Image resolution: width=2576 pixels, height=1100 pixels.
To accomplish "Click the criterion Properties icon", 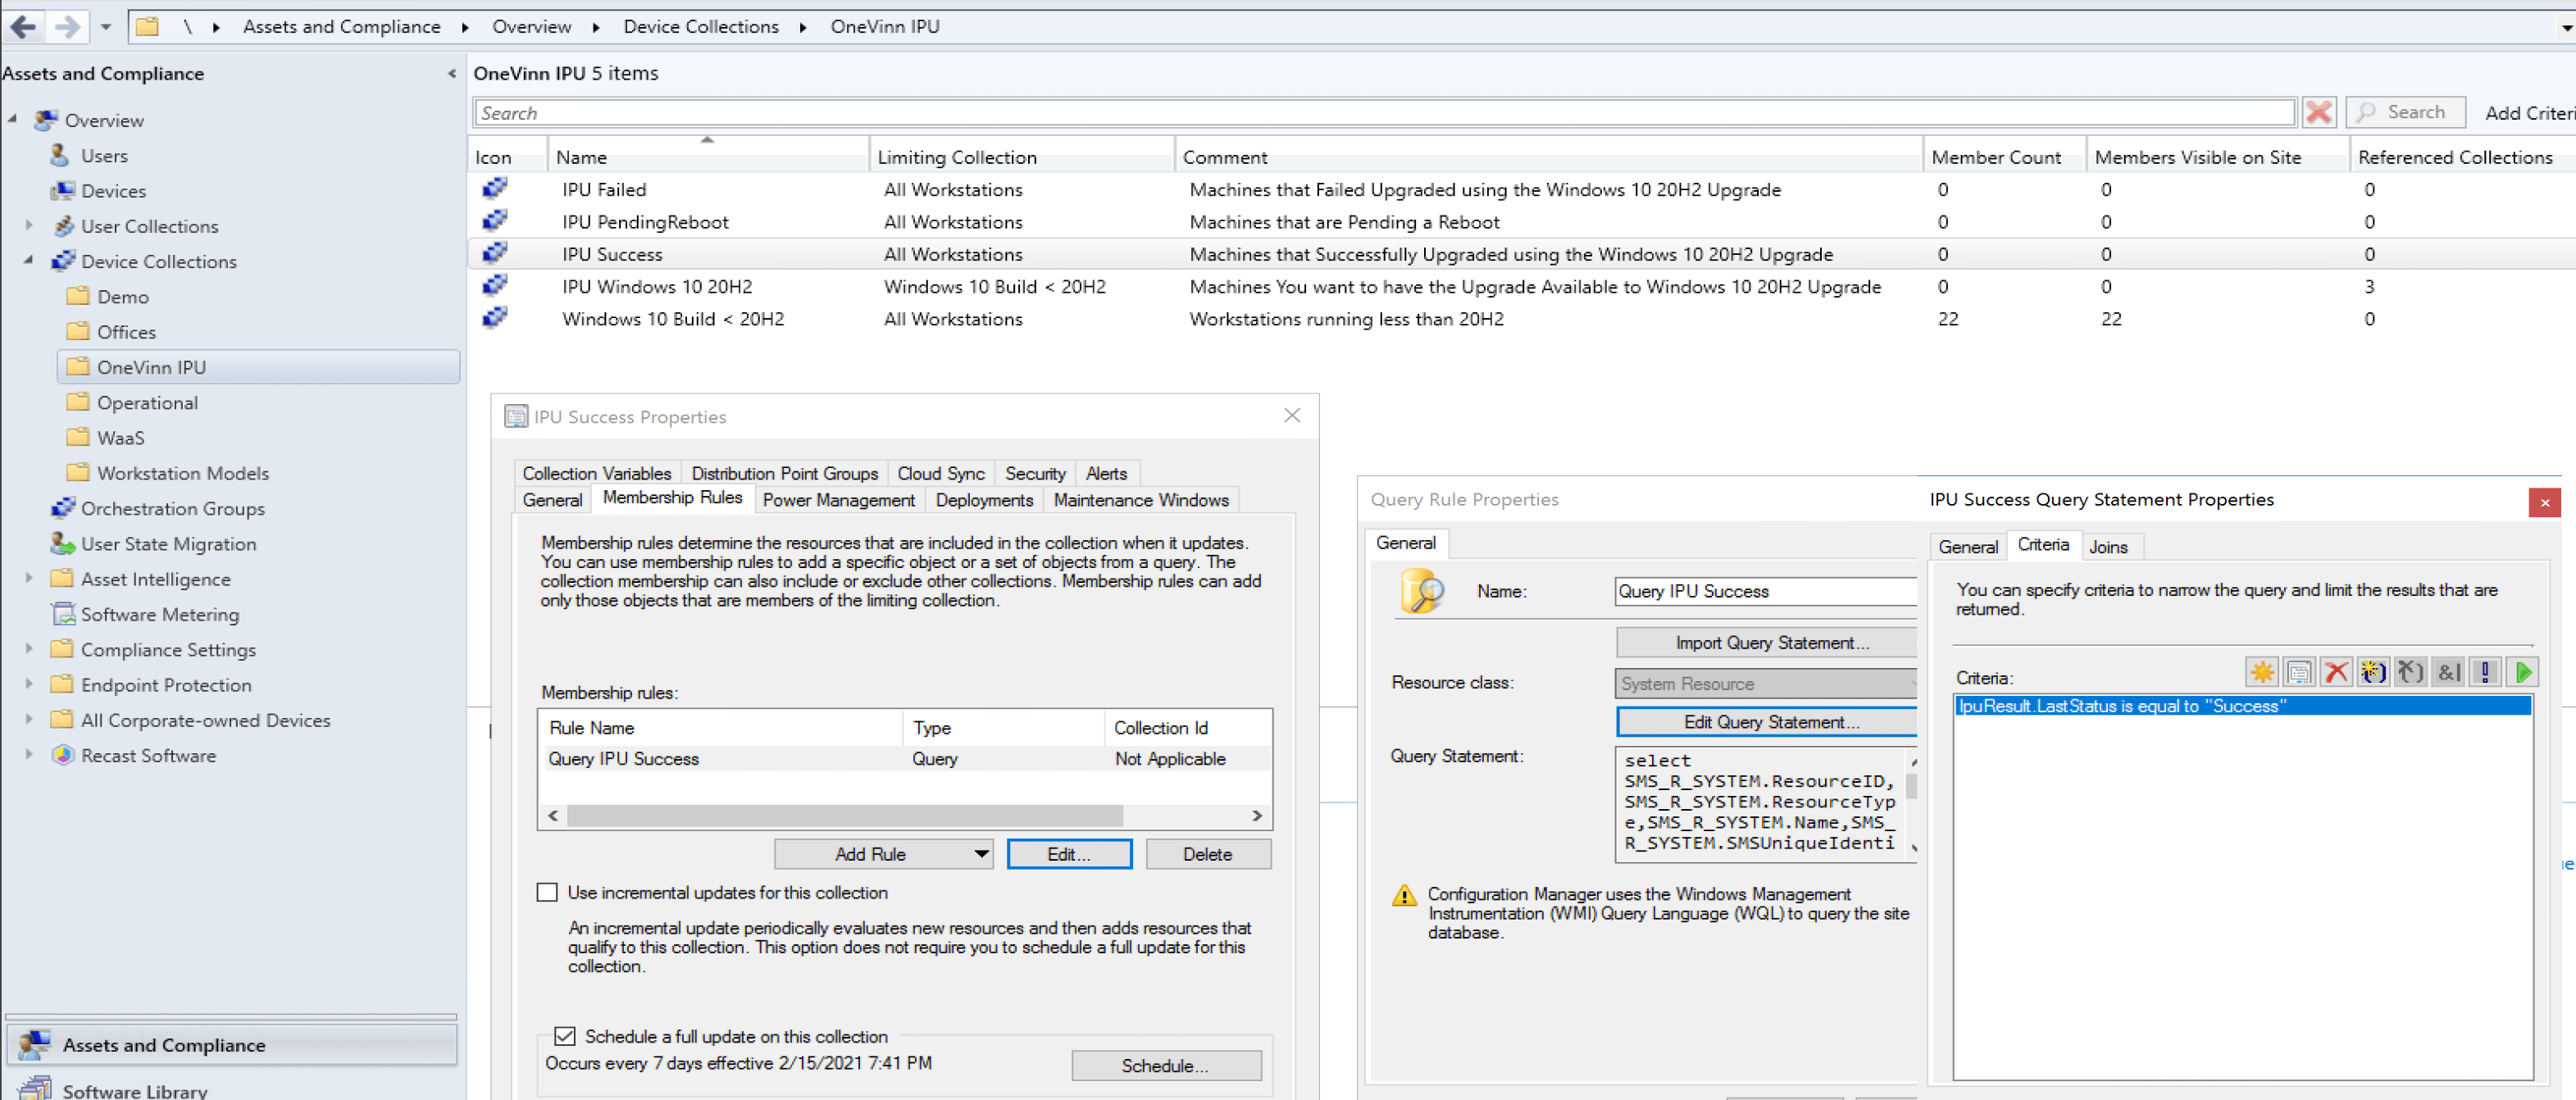I will point(2298,672).
